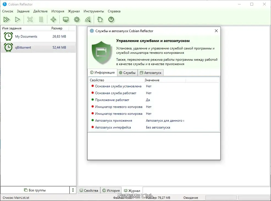Click the Все группы button
The image size is (271, 201).
pos(35,190)
